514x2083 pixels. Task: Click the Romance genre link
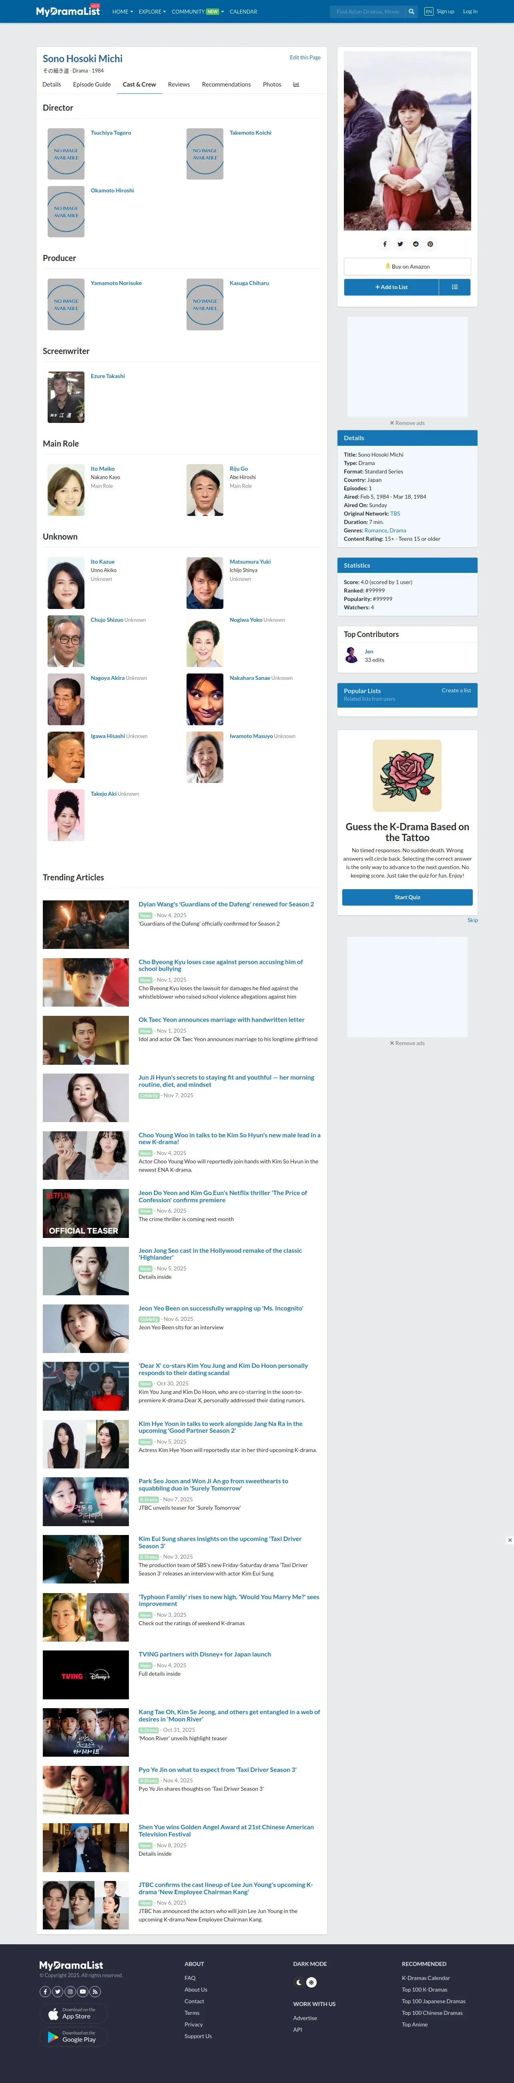point(375,530)
